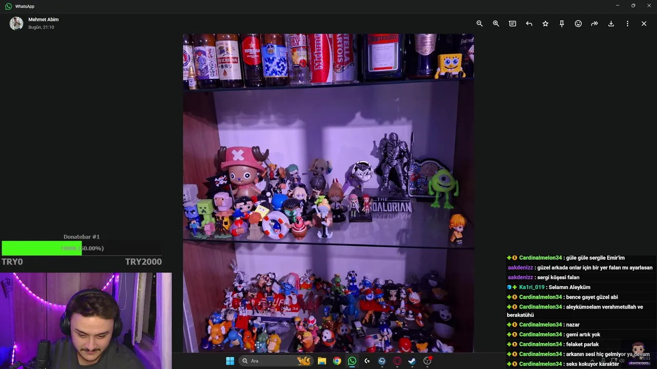Open the headset app taskbar icon
This screenshot has width=657, height=369.
point(382,361)
